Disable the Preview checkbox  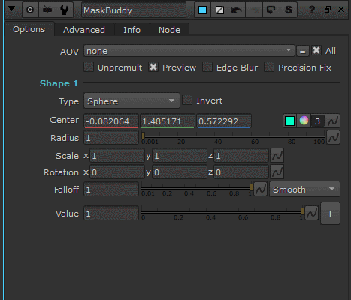pyautogui.click(x=153, y=67)
